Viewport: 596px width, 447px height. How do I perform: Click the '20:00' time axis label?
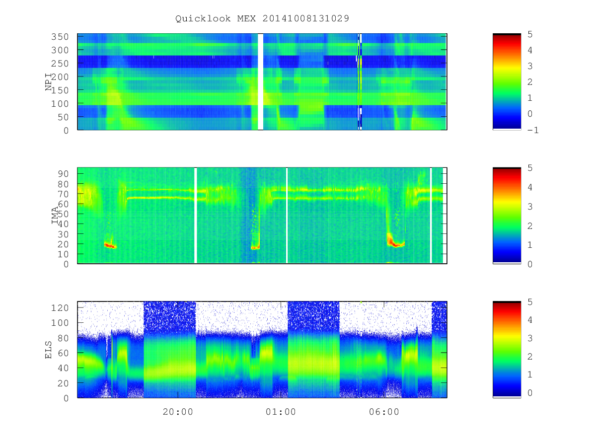coord(178,412)
